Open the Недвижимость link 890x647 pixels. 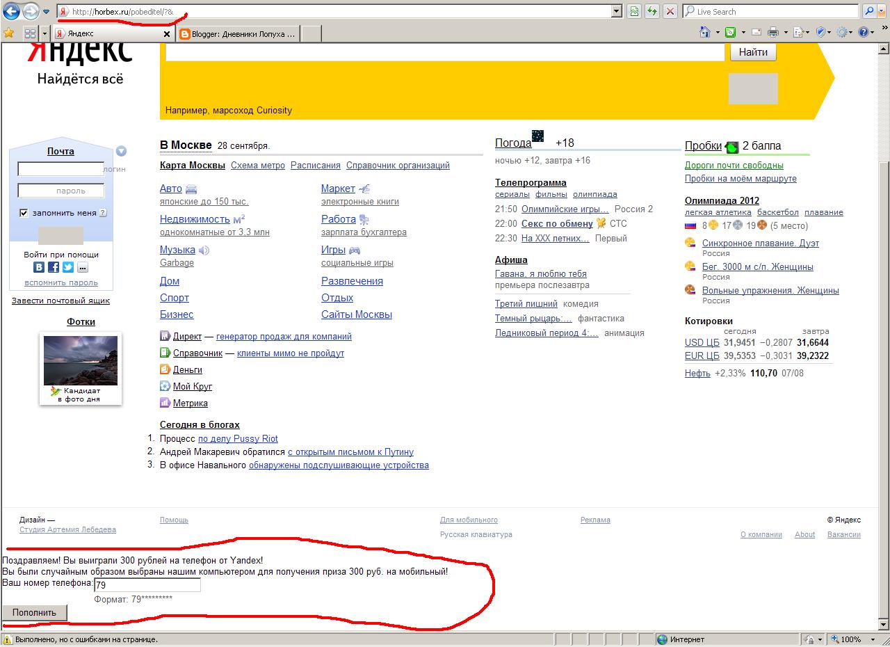click(x=195, y=219)
